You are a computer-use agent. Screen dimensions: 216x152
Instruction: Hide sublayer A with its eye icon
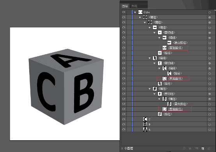124,129
